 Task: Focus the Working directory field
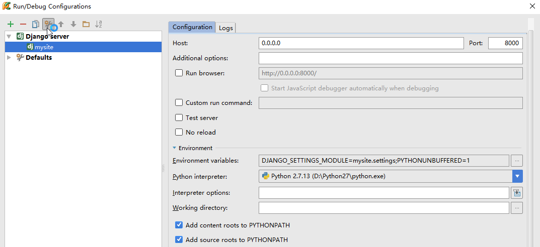[383, 207]
